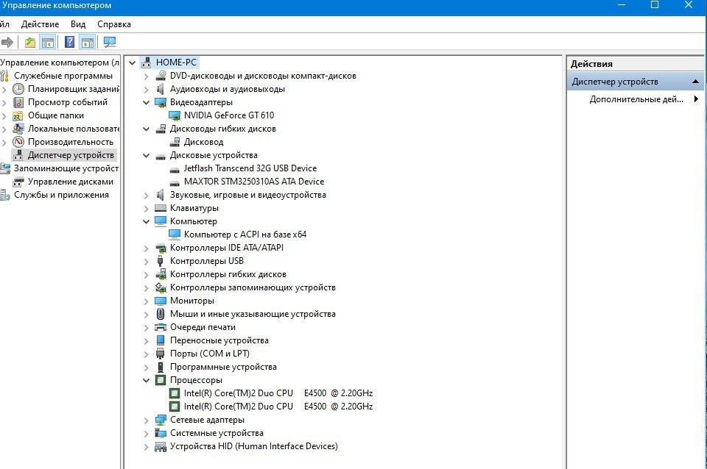Open the Справка menu
This screenshot has height=469, width=707.
point(114,24)
